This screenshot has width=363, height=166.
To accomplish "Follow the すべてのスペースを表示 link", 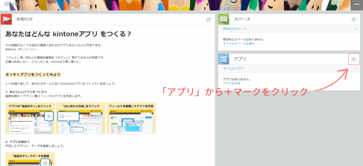I will click(x=239, y=43).
